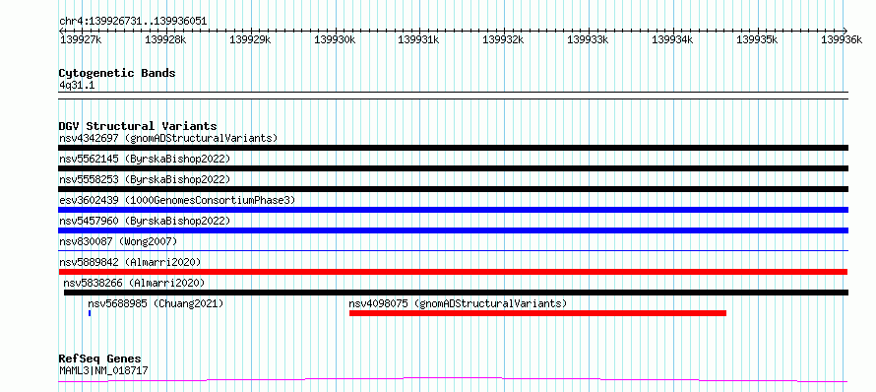Open the nsv5558253 (ByrskaBishop2022) label
Image resolution: width=876 pixels, height=392 pixels.
145,179
